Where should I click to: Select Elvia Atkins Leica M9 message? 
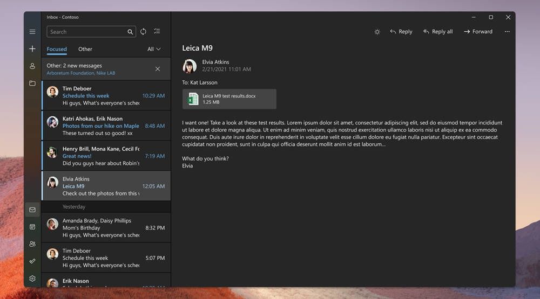click(106, 186)
